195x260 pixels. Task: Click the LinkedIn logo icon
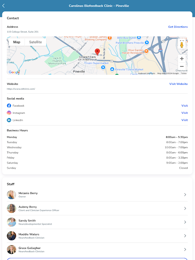[x=9, y=120]
